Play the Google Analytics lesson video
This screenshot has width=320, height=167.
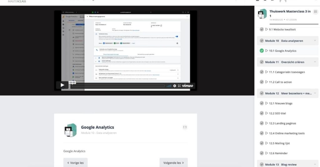(x=62, y=85)
